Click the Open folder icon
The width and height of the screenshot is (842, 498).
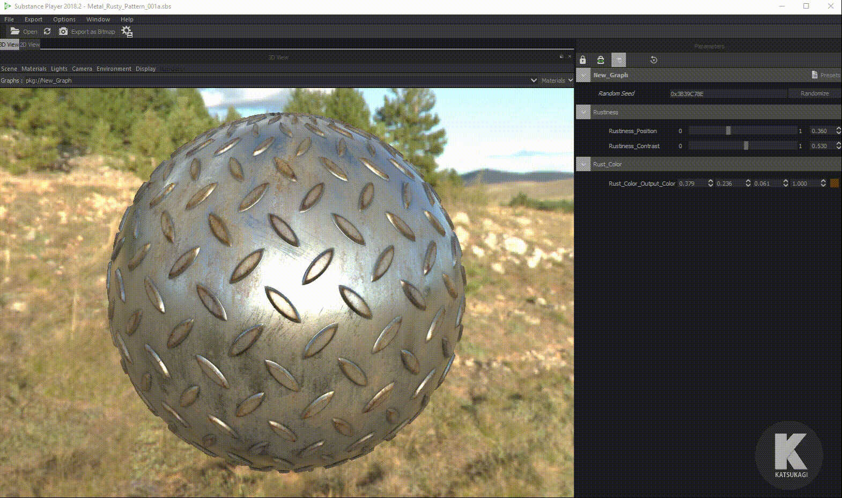click(x=15, y=32)
